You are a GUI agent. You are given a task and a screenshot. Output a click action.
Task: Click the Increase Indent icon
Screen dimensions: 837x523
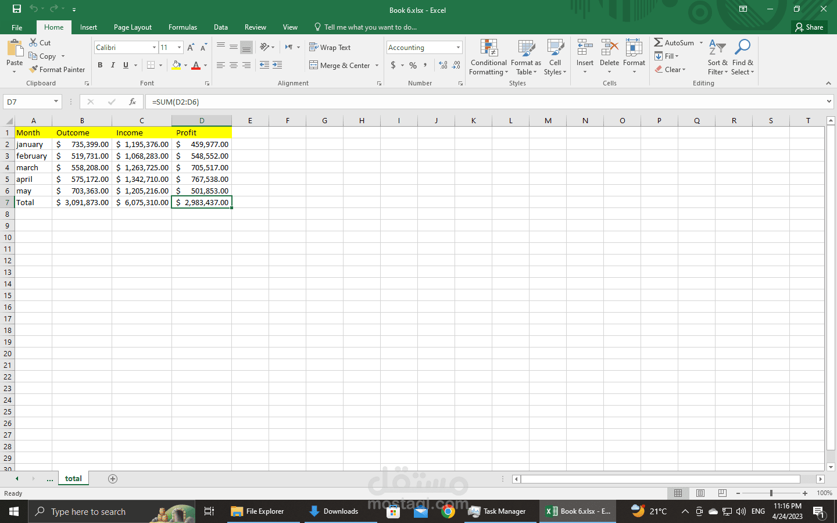[x=277, y=65]
